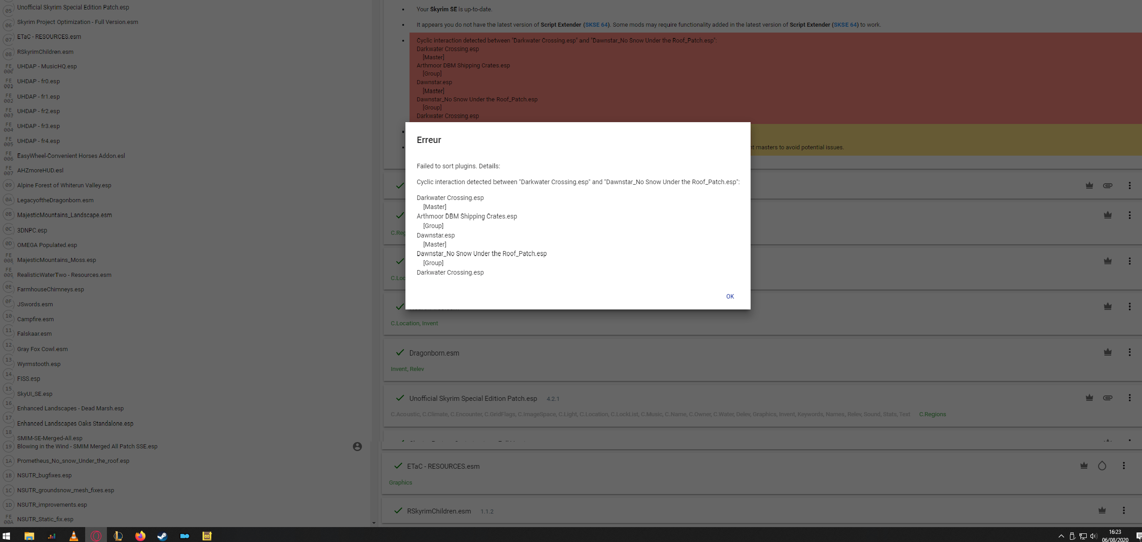
Task: Toggle the active checkmark on Dragonborn.esm
Action: (400, 352)
